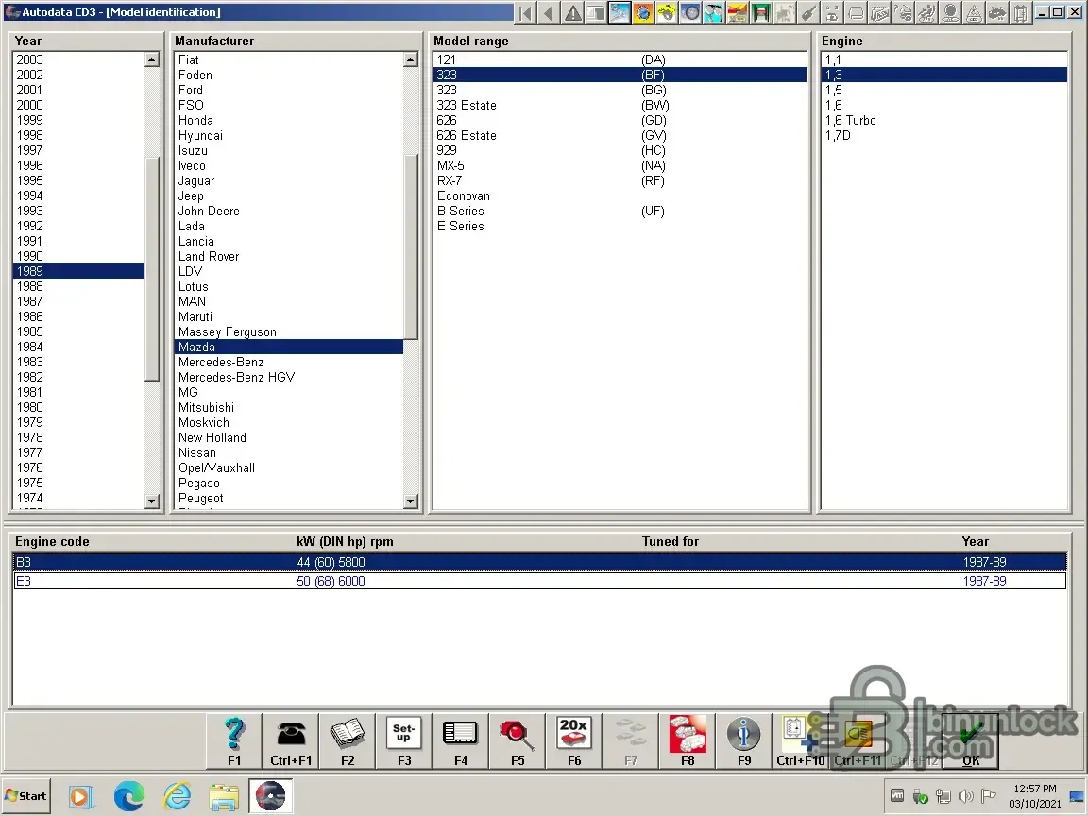Click the cyan magnifier toolbar icon
Screen dimensions: 1088x816
[x=714, y=12]
